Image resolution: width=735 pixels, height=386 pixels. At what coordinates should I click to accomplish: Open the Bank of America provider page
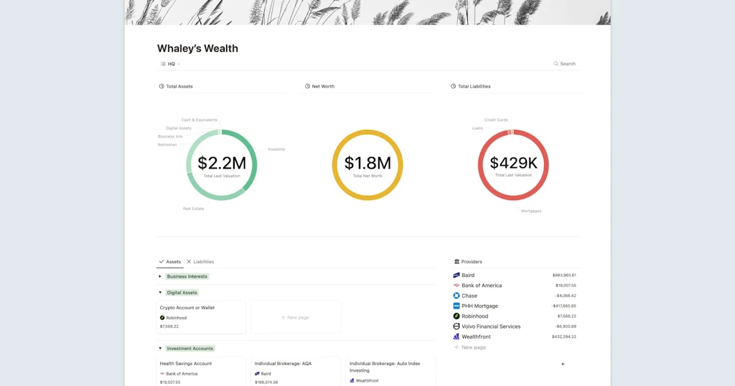(482, 286)
